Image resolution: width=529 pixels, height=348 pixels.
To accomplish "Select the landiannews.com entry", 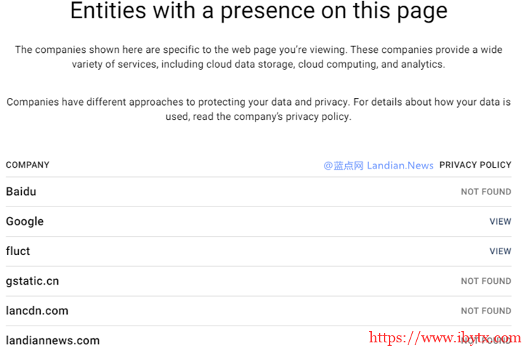I will point(53,340).
